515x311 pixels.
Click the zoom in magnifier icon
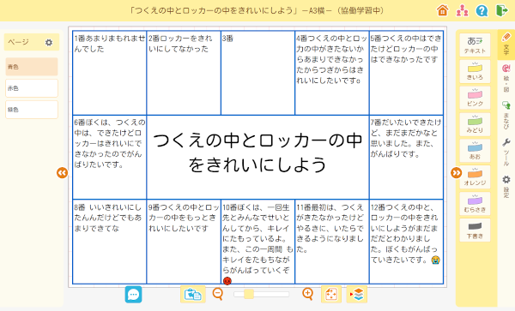(307, 294)
